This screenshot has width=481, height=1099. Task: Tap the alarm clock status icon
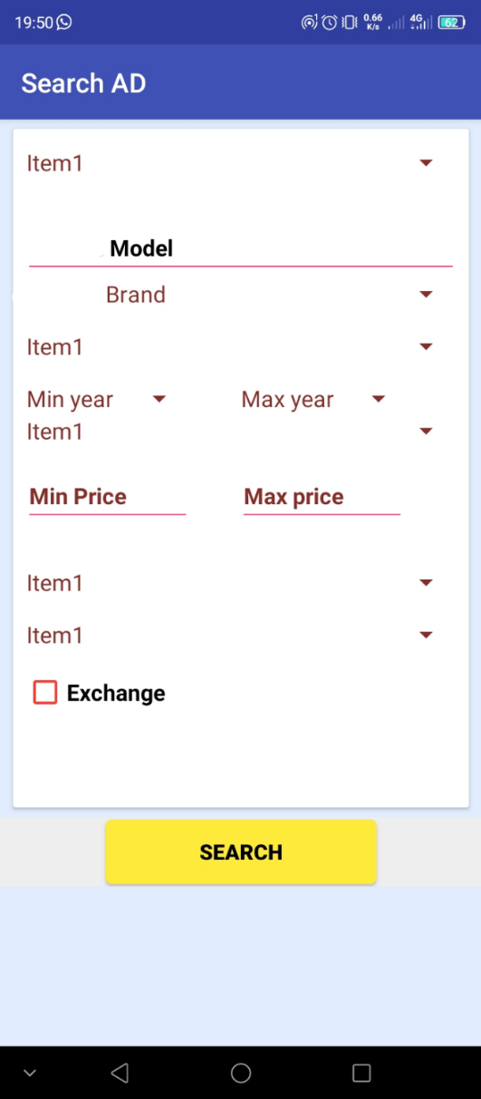click(330, 23)
